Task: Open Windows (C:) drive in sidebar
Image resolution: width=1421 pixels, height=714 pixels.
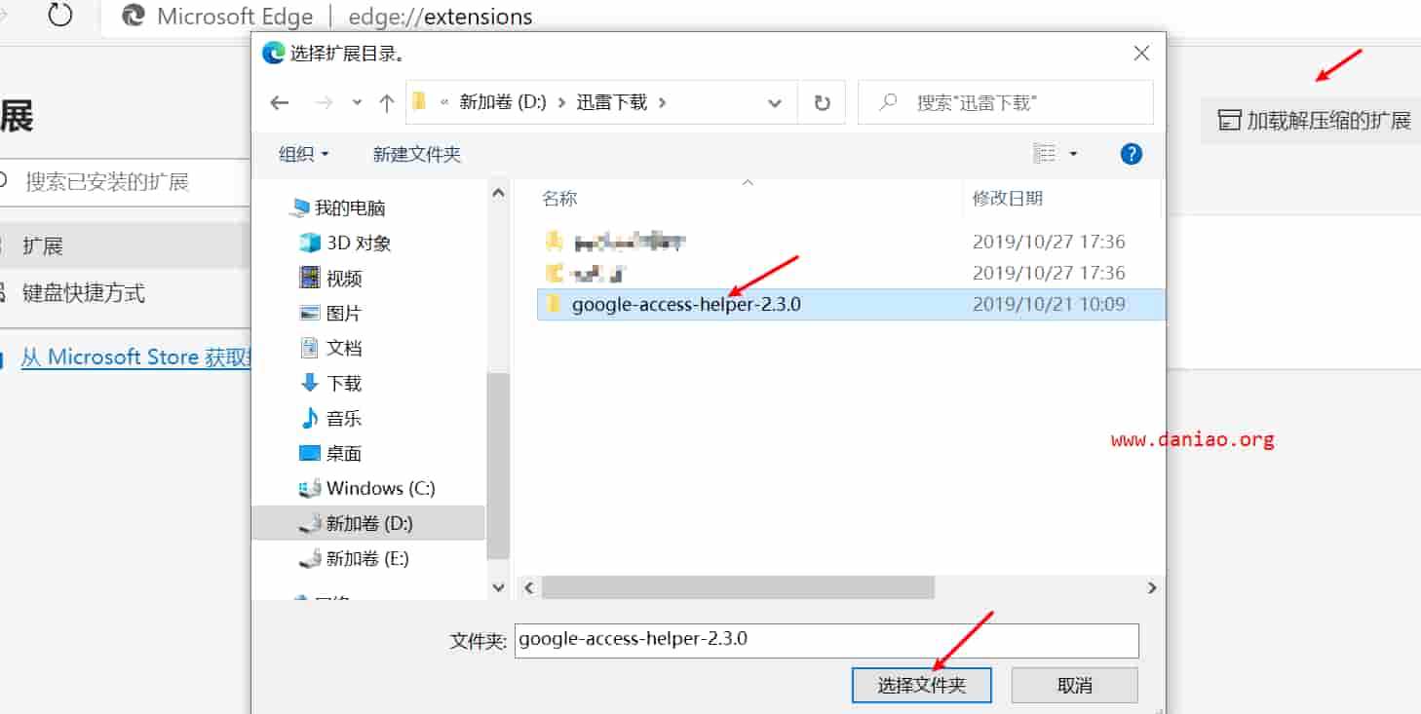Action: point(367,488)
